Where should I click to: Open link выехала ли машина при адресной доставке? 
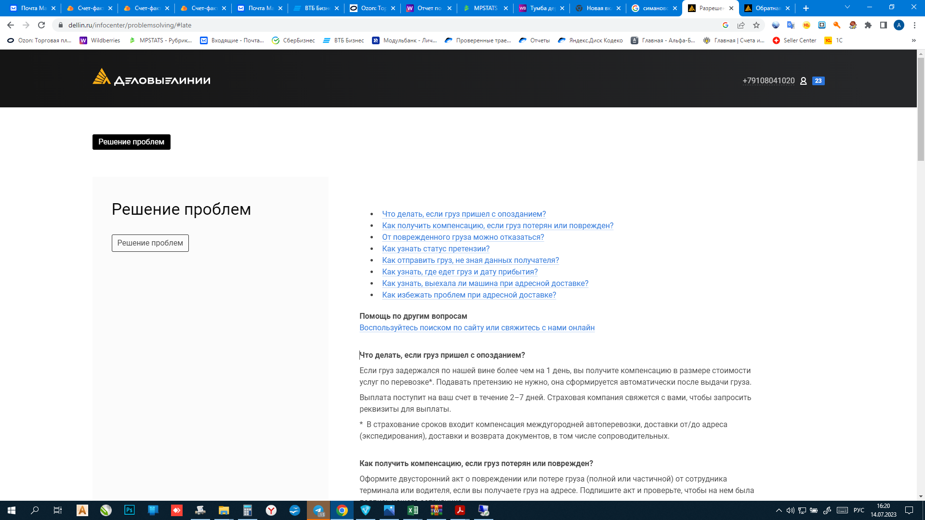tap(485, 284)
